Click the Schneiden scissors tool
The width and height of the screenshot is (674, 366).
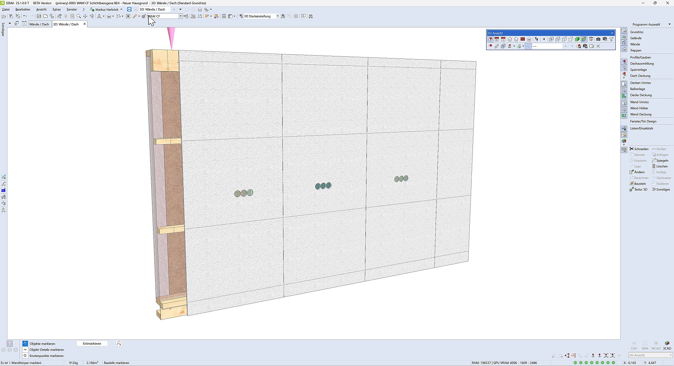click(639, 149)
